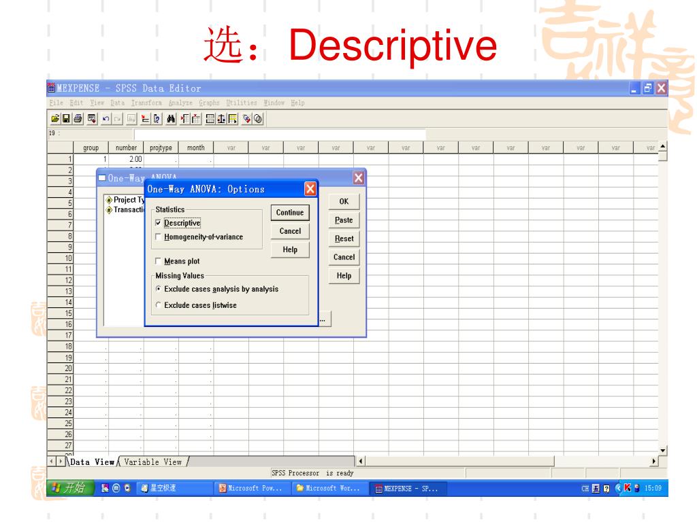Click the number column header
Screen dimensions: 697x522
coord(126,147)
